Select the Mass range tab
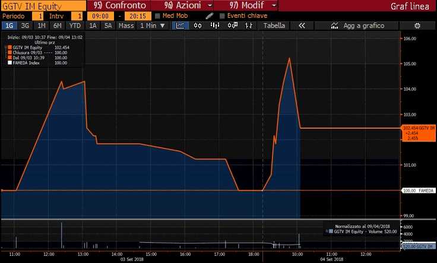 point(126,26)
